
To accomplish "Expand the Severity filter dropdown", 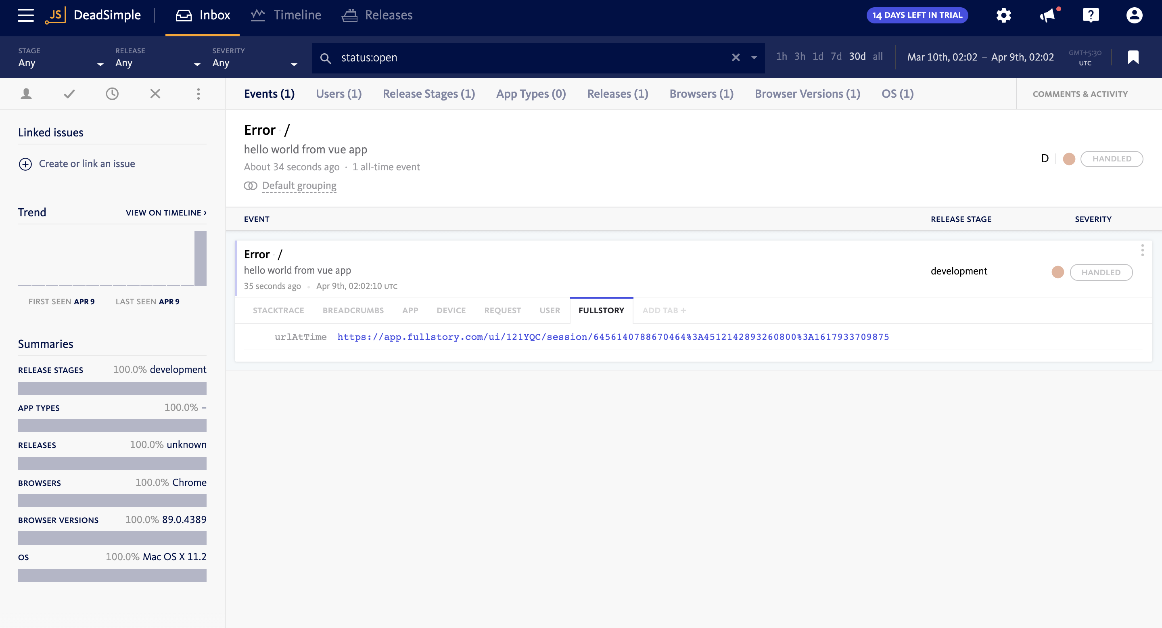I will click(255, 63).
